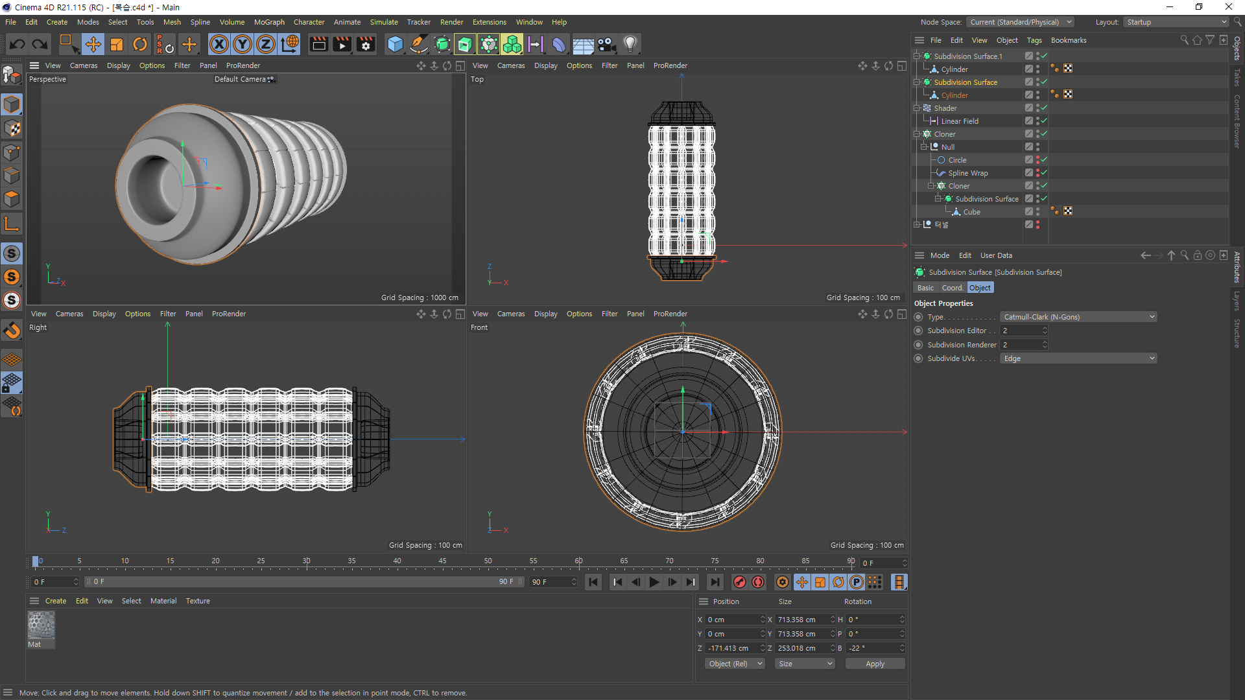This screenshot has width=1245, height=700.
Task: Click the Spline Pen tool icon
Action: 419,44
